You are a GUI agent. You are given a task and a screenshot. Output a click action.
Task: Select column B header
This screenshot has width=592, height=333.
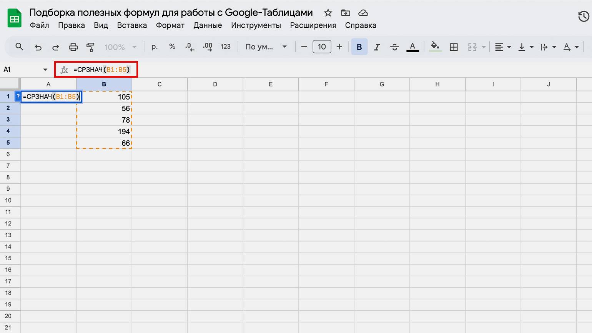point(104,84)
